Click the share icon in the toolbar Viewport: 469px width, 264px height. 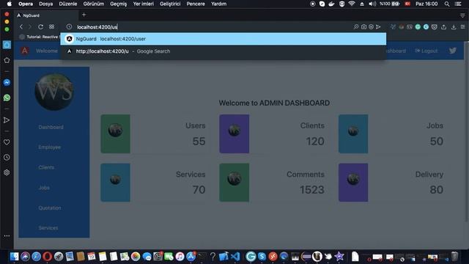click(x=444, y=27)
